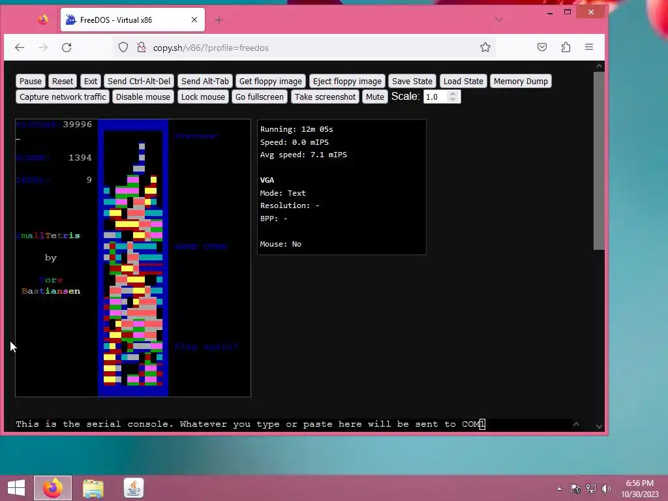Show hidden system tray icons
This screenshot has height=501, width=668.
(x=559, y=489)
